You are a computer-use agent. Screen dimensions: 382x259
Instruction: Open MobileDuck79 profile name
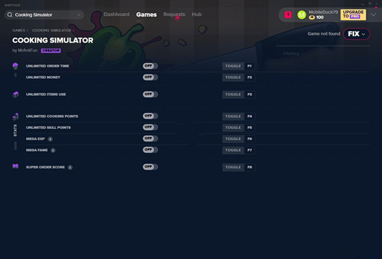click(323, 12)
